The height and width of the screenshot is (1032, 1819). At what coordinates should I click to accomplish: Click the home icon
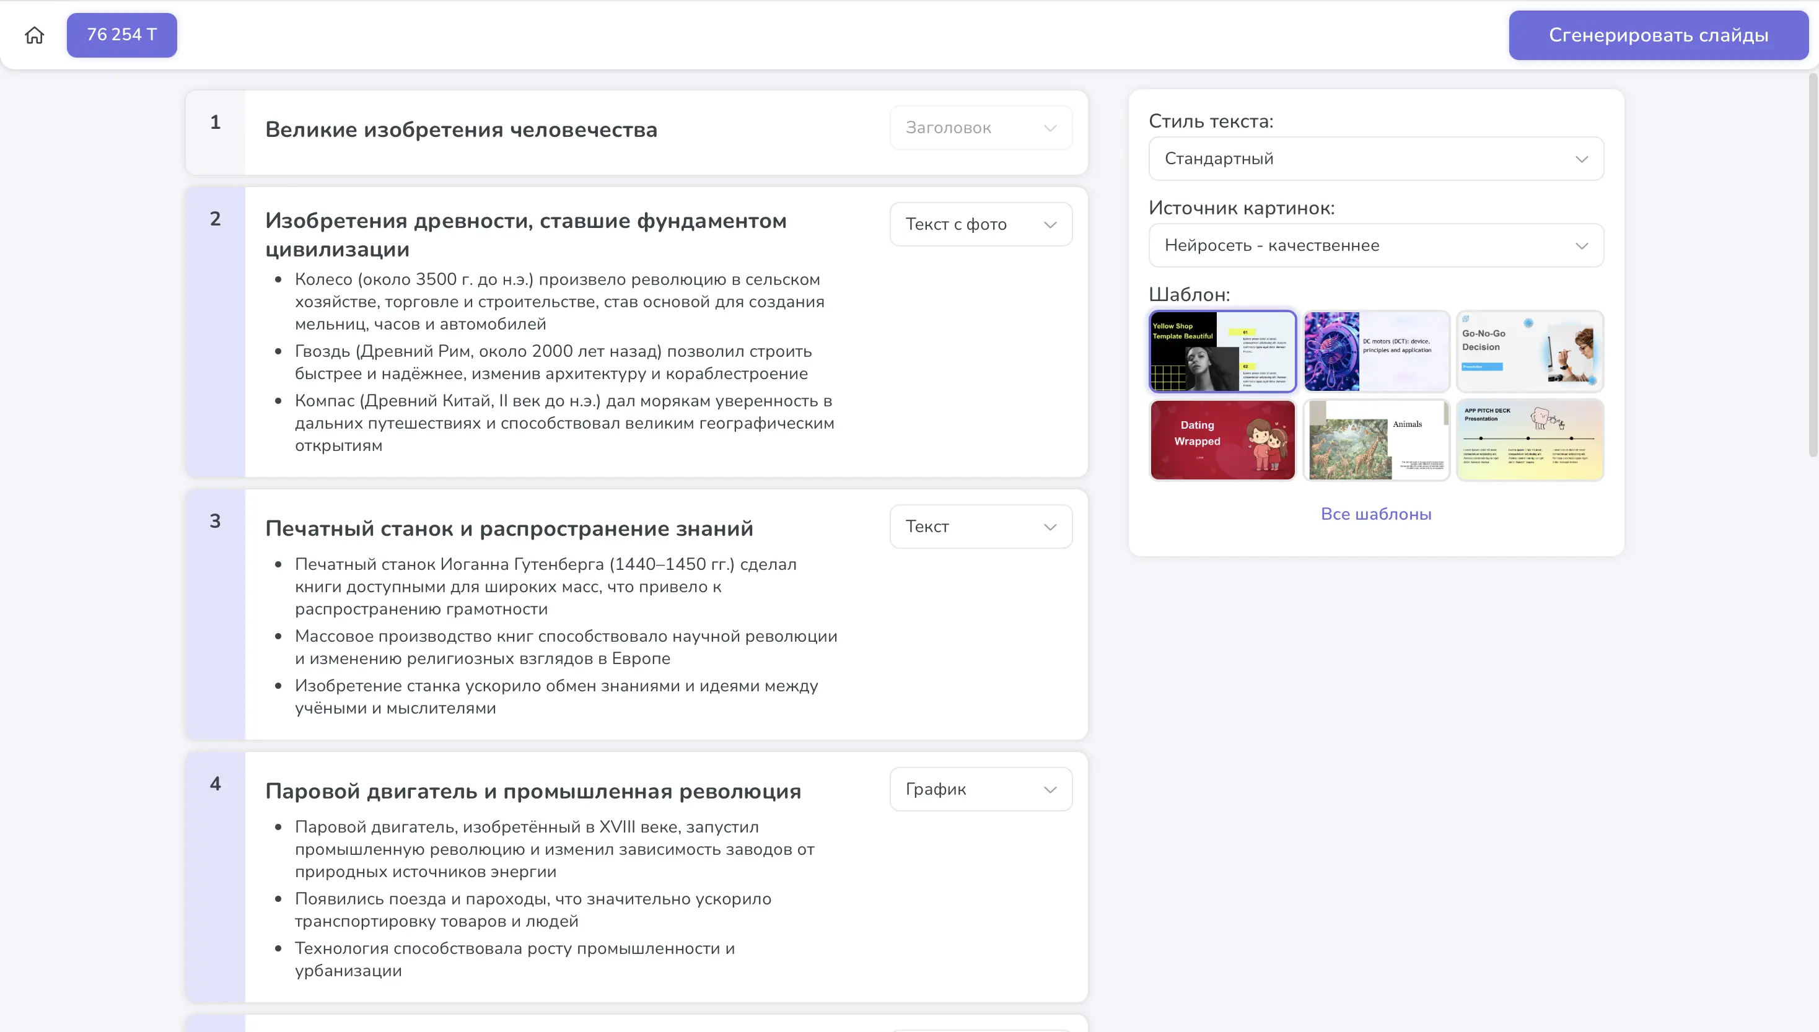pyautogui.click(x=34, y=35)
